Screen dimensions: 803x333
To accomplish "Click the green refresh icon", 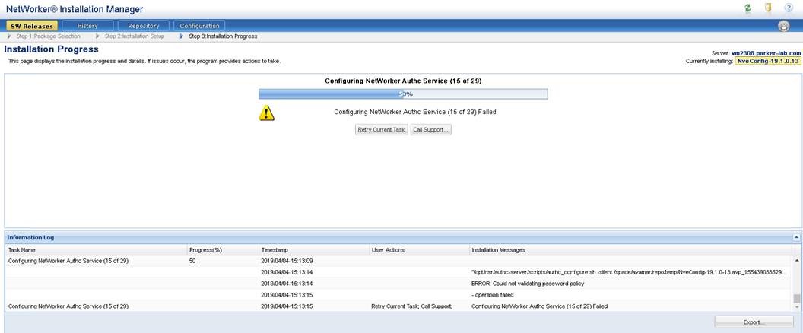I will [x=747, y=8].
